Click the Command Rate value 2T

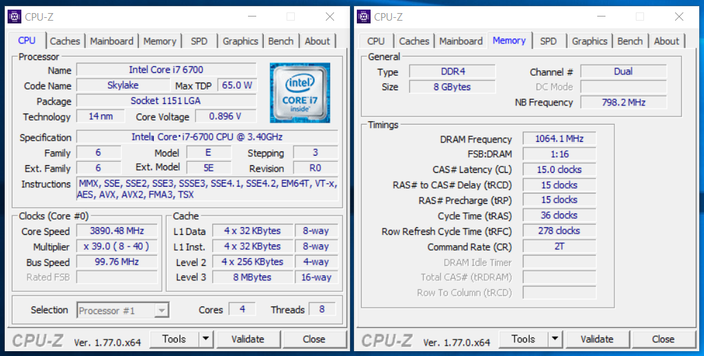559,247
